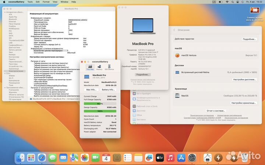Open Maps app in the Dock
The width and height of the screenshot is (265, 165).
click(x=74, y=158)
